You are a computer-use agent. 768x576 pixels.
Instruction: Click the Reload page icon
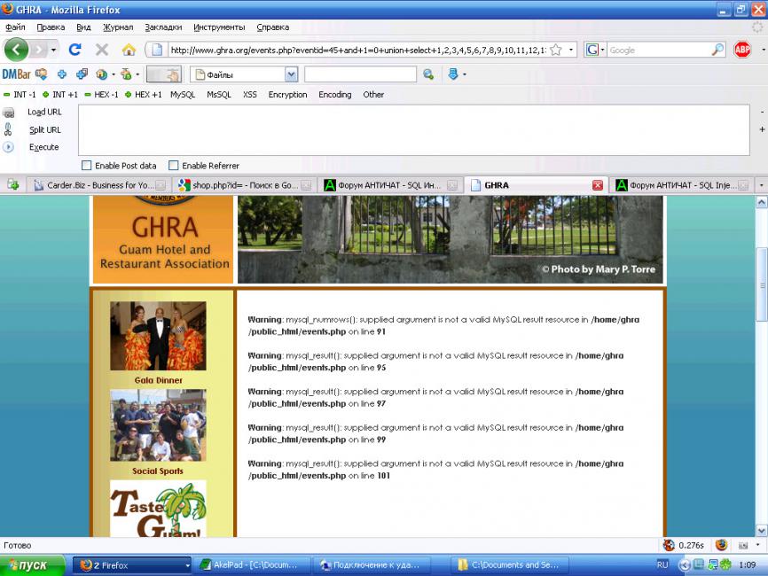click(x=75, y=50)
